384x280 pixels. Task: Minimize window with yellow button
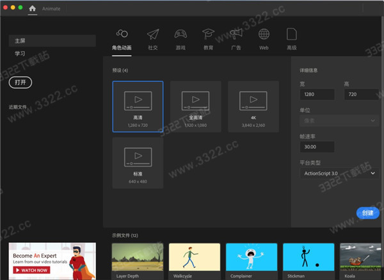coord(13,7)
